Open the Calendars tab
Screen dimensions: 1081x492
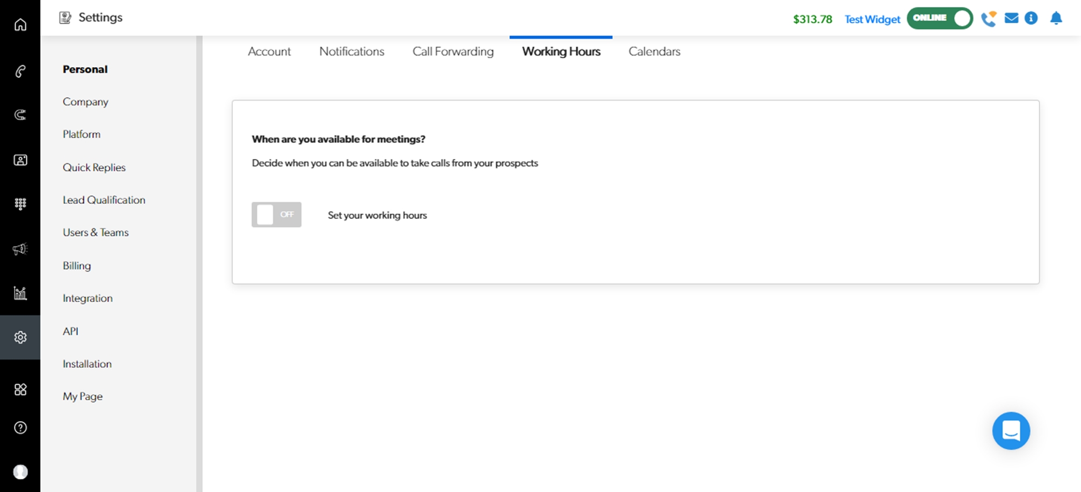coord(654,51)
